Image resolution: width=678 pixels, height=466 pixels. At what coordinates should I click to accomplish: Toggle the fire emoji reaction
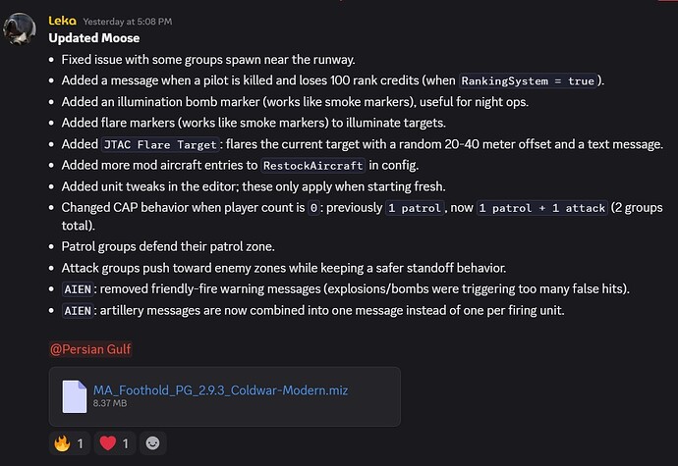tap(68, 443)
